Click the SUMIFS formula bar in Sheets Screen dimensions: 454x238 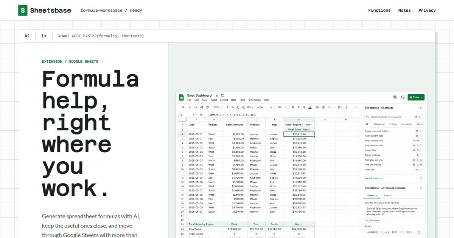[x=232, y=115]
